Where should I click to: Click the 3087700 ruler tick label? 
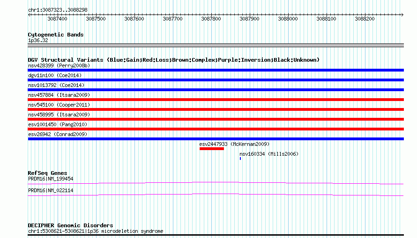[172, 19]
